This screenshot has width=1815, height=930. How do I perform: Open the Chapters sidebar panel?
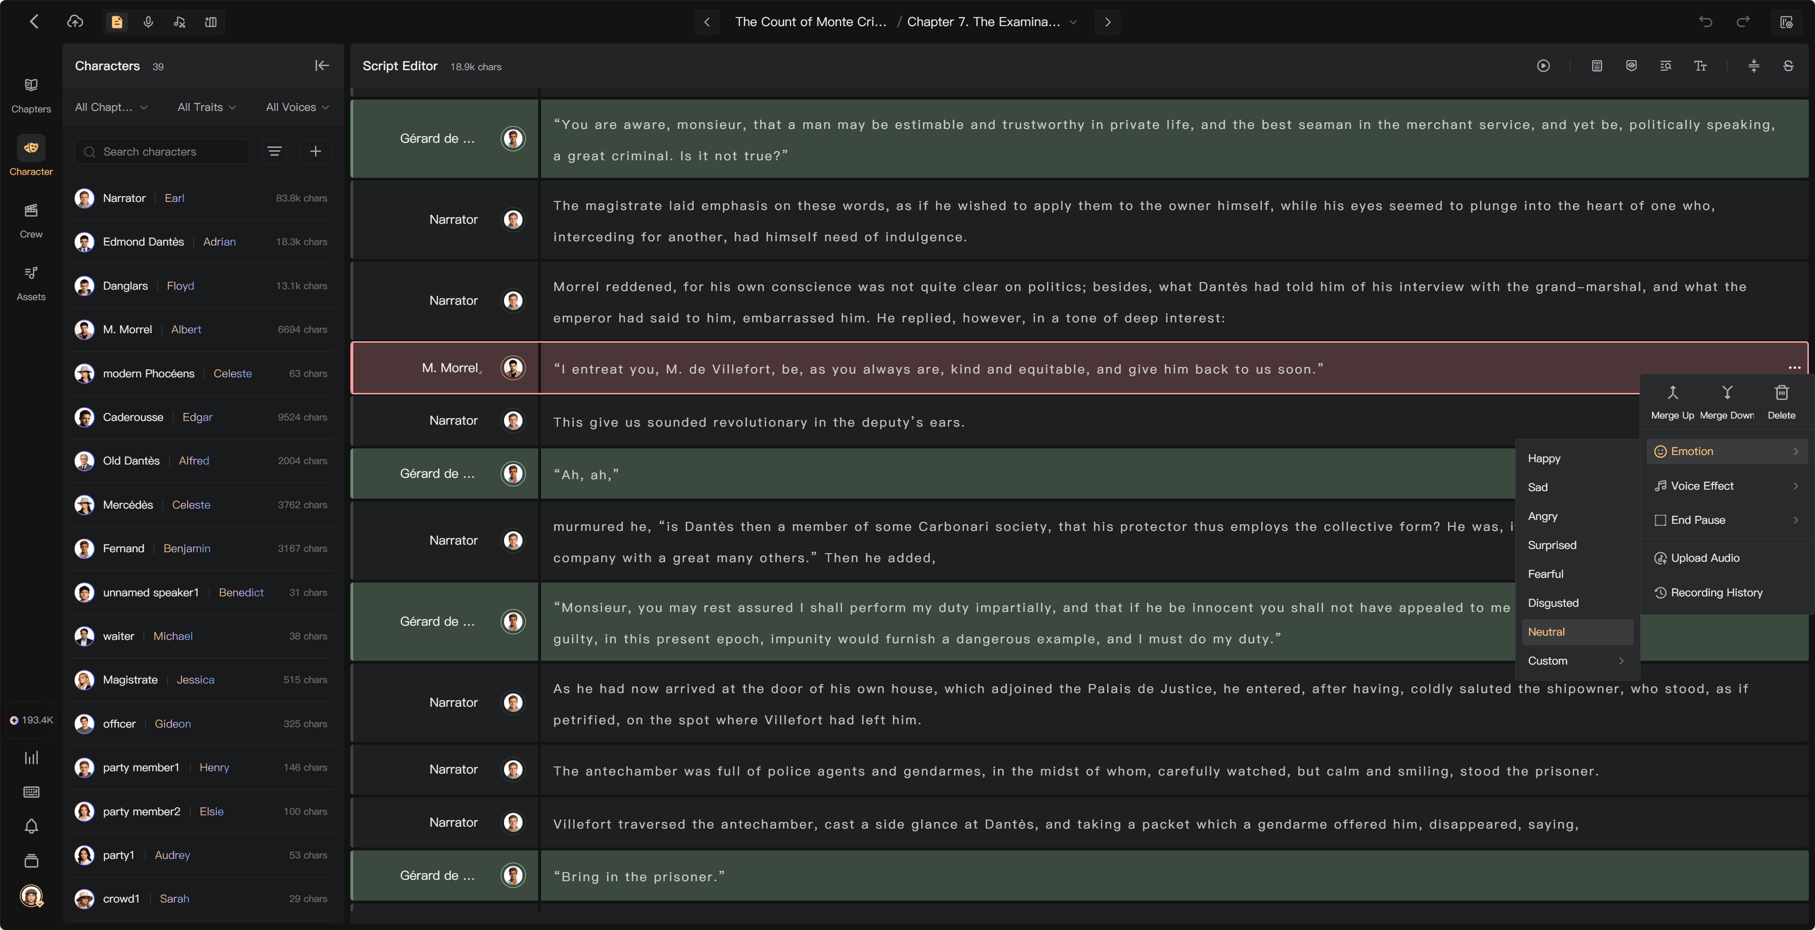coord(31,94)
